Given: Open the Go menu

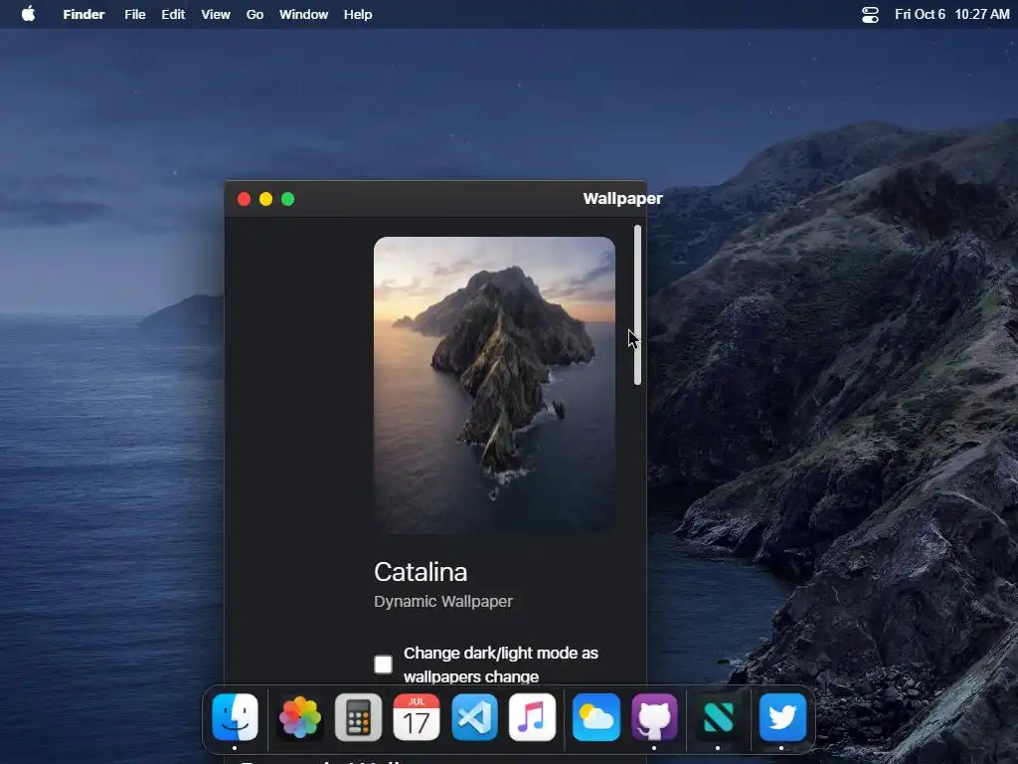Looking at the screenshot, I should [255, 14].
